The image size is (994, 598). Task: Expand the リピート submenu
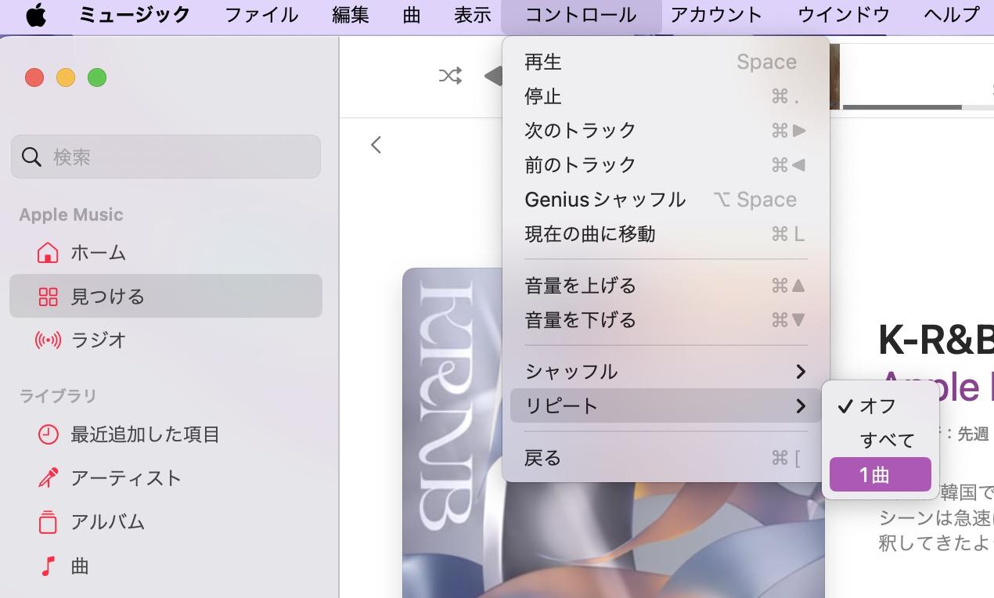click(665, 405)
